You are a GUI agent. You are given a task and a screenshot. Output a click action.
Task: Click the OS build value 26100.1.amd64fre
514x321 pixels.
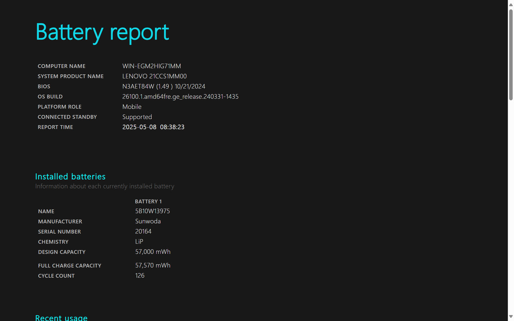181,97
